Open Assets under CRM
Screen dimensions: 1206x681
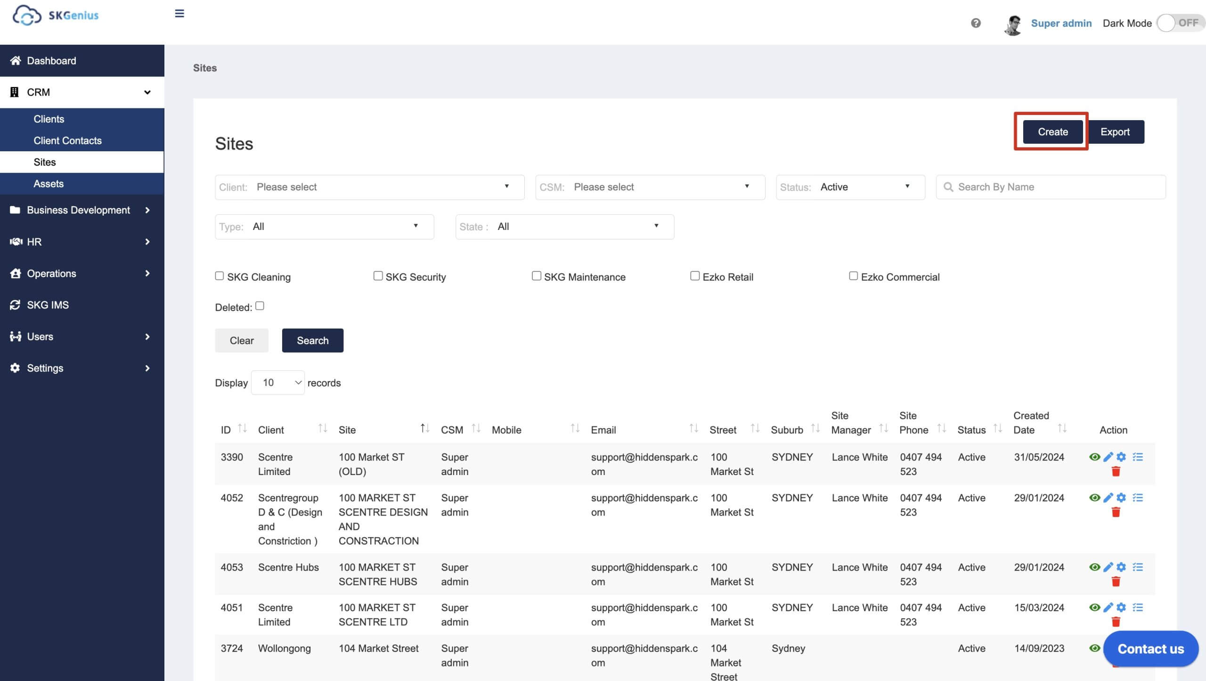pos(82,184)
